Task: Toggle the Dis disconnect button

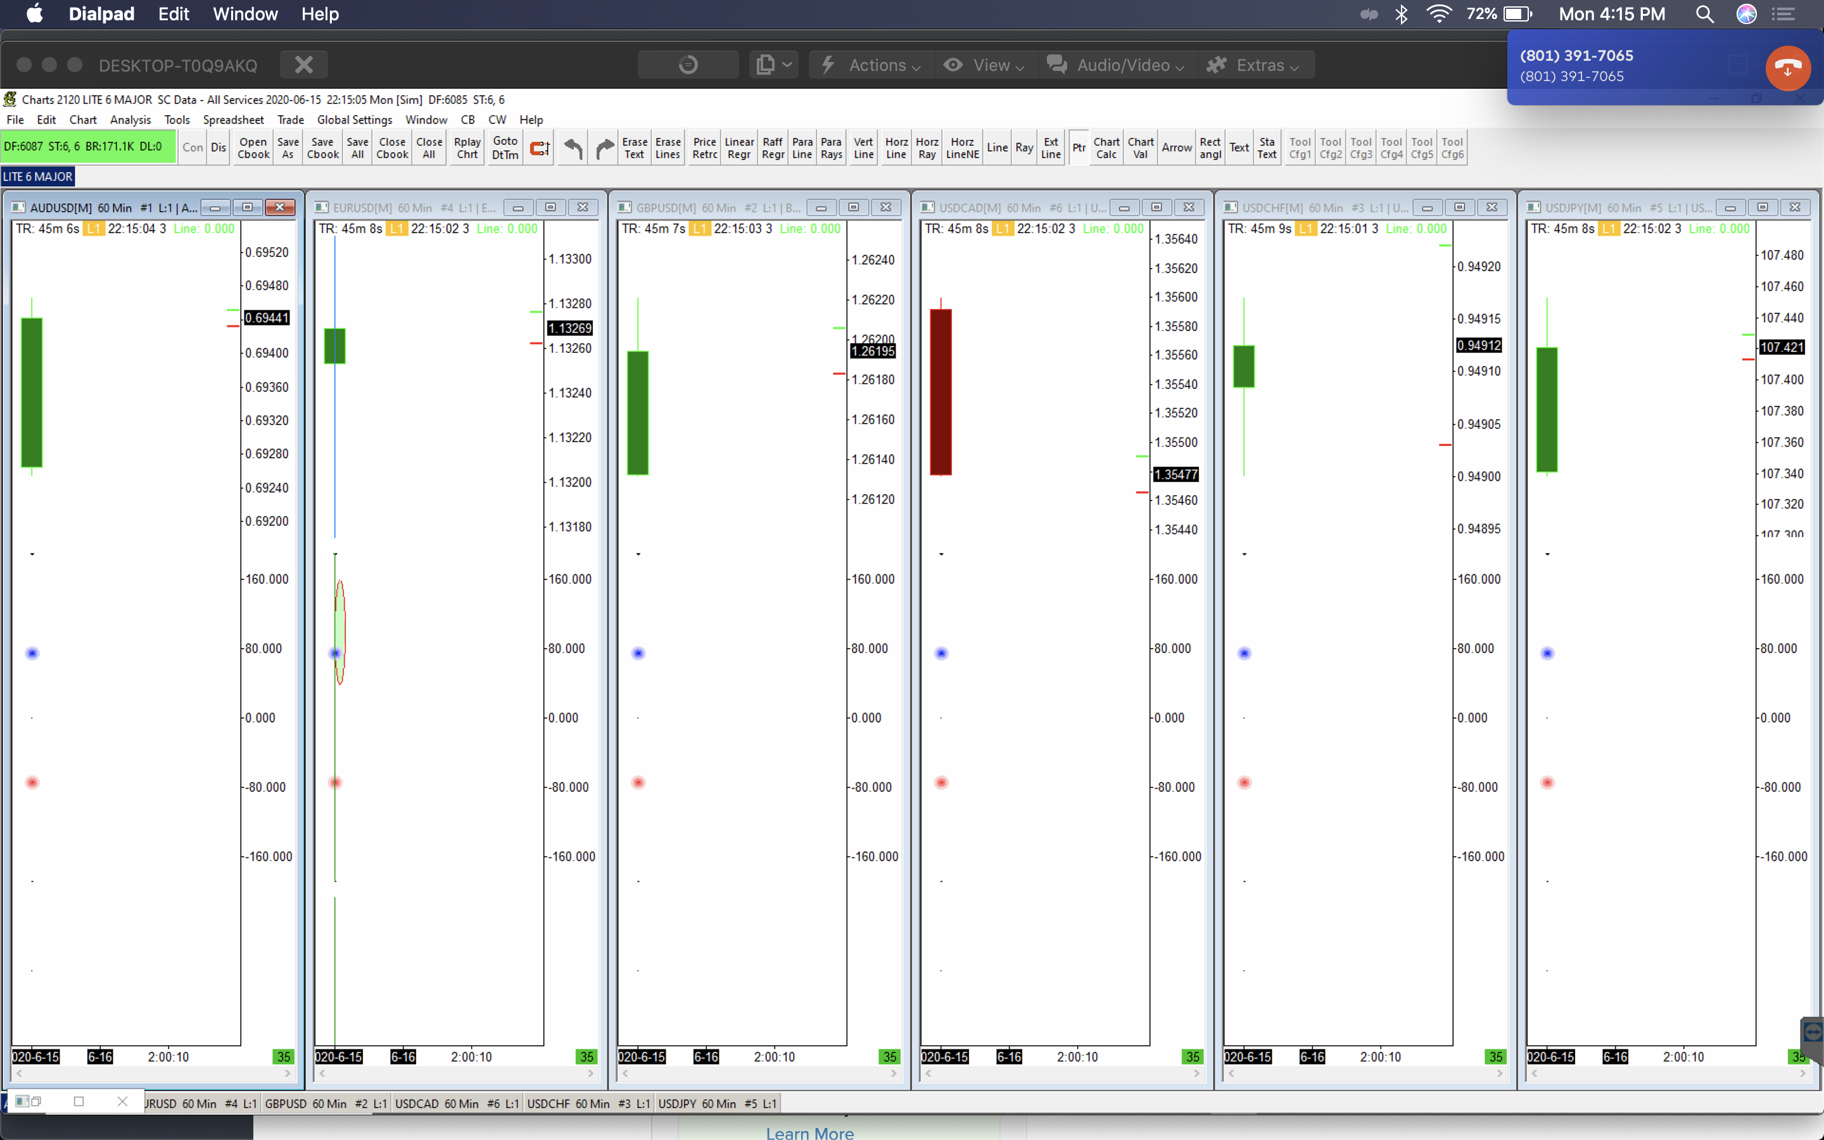Action: click(x=218, y=148)
